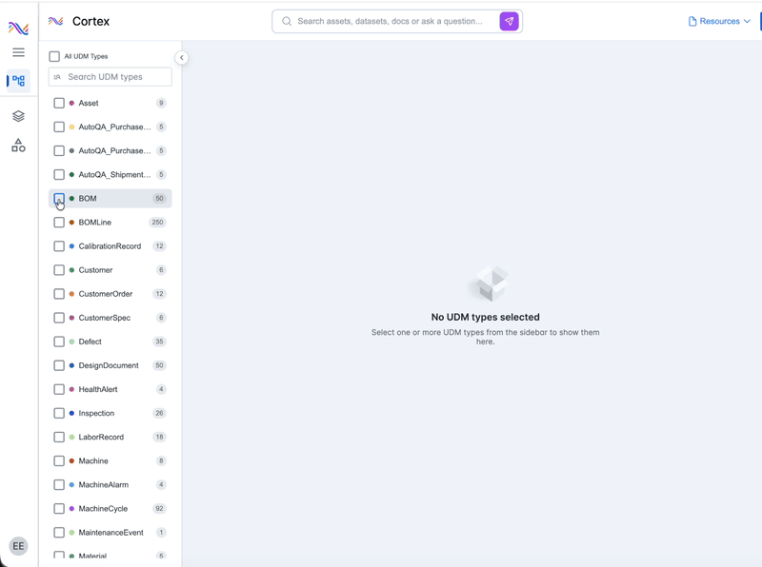Image resolution: width=762 pixels, height=567 pixels.
Task: Click the purple send query icon
Action: click(x=509, y=21)
